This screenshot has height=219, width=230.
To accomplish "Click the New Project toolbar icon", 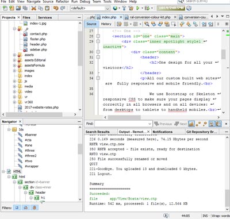I will [x=11, y=8].
